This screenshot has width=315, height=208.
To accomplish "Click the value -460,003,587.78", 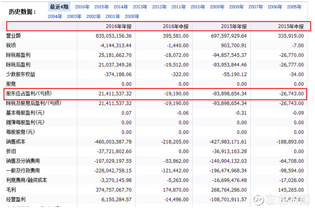I will [113, 142].
